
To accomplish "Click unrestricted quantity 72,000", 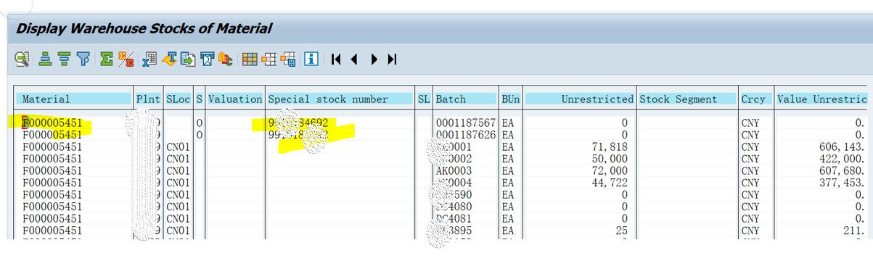I will pyautogui.click(x=609, y=171).
